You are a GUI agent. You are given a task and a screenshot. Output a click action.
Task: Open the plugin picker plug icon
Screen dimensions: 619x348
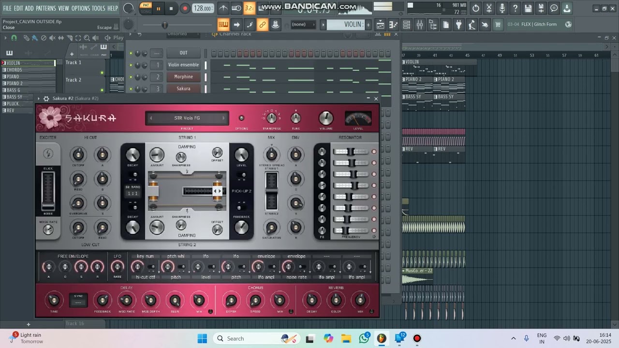[x=458, y=25]
